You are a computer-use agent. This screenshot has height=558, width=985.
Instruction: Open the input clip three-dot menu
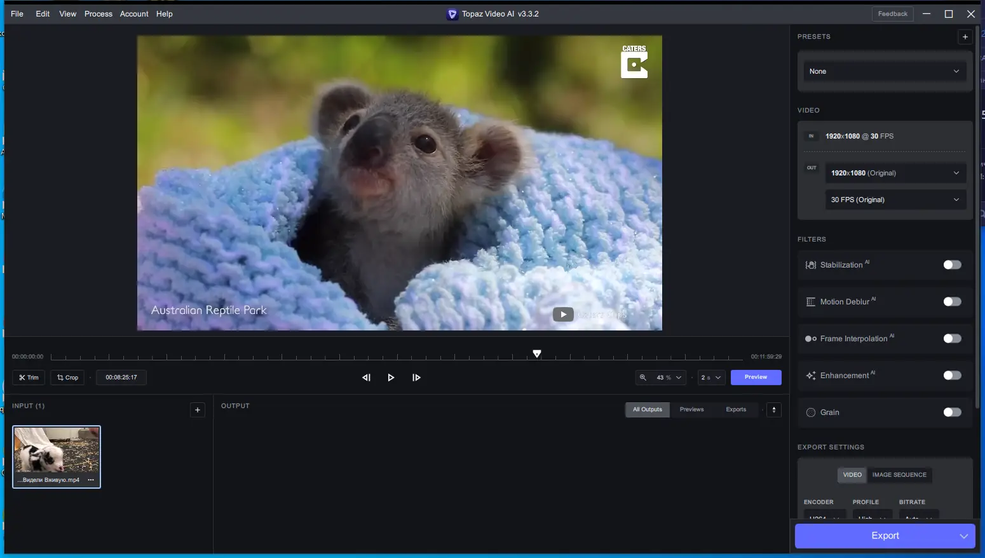[x=91, y=480]
